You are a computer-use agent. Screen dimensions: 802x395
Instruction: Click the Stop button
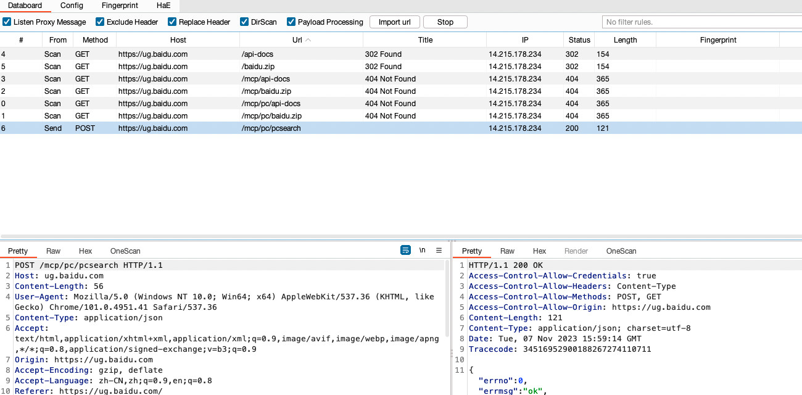445,22
